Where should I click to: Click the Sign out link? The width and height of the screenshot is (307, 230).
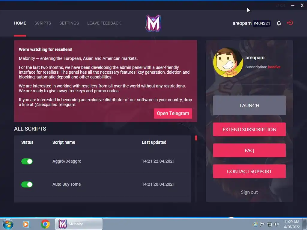(249, 192)
